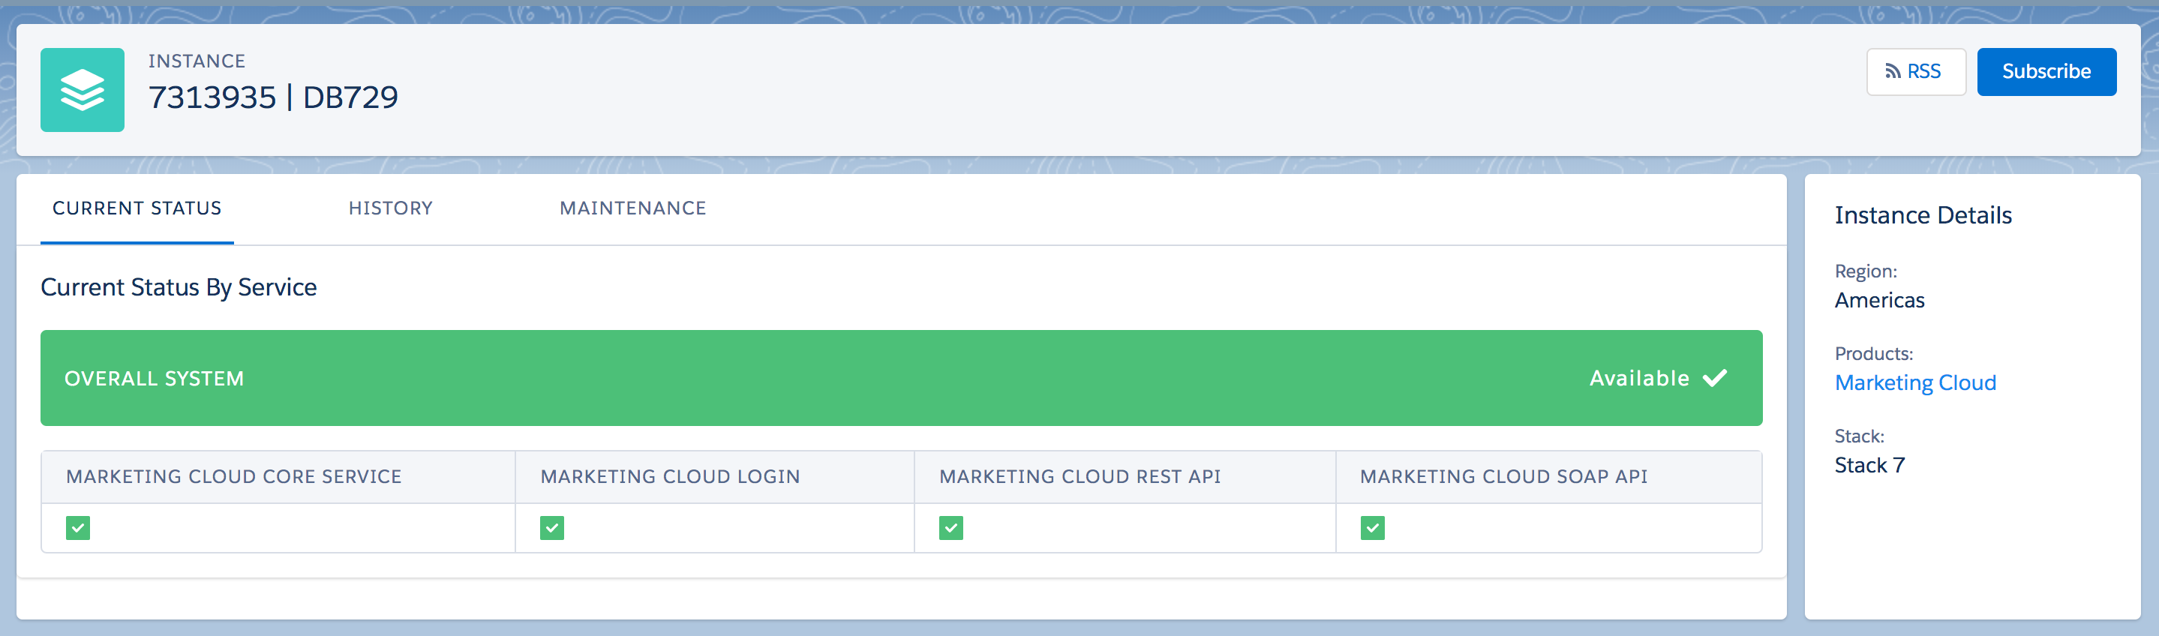Image resolution: width=2159 pixels, height=636 pixels.
Task: Open the Marketing Cloud product link
Action: tap(1915, 383)
